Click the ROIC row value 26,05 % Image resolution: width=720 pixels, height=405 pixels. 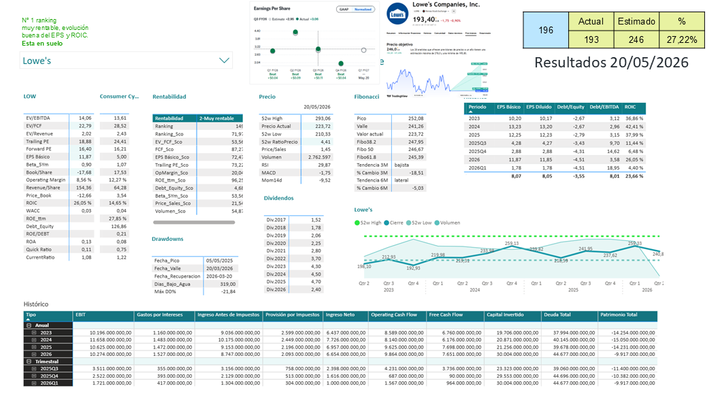click(82, 203)
